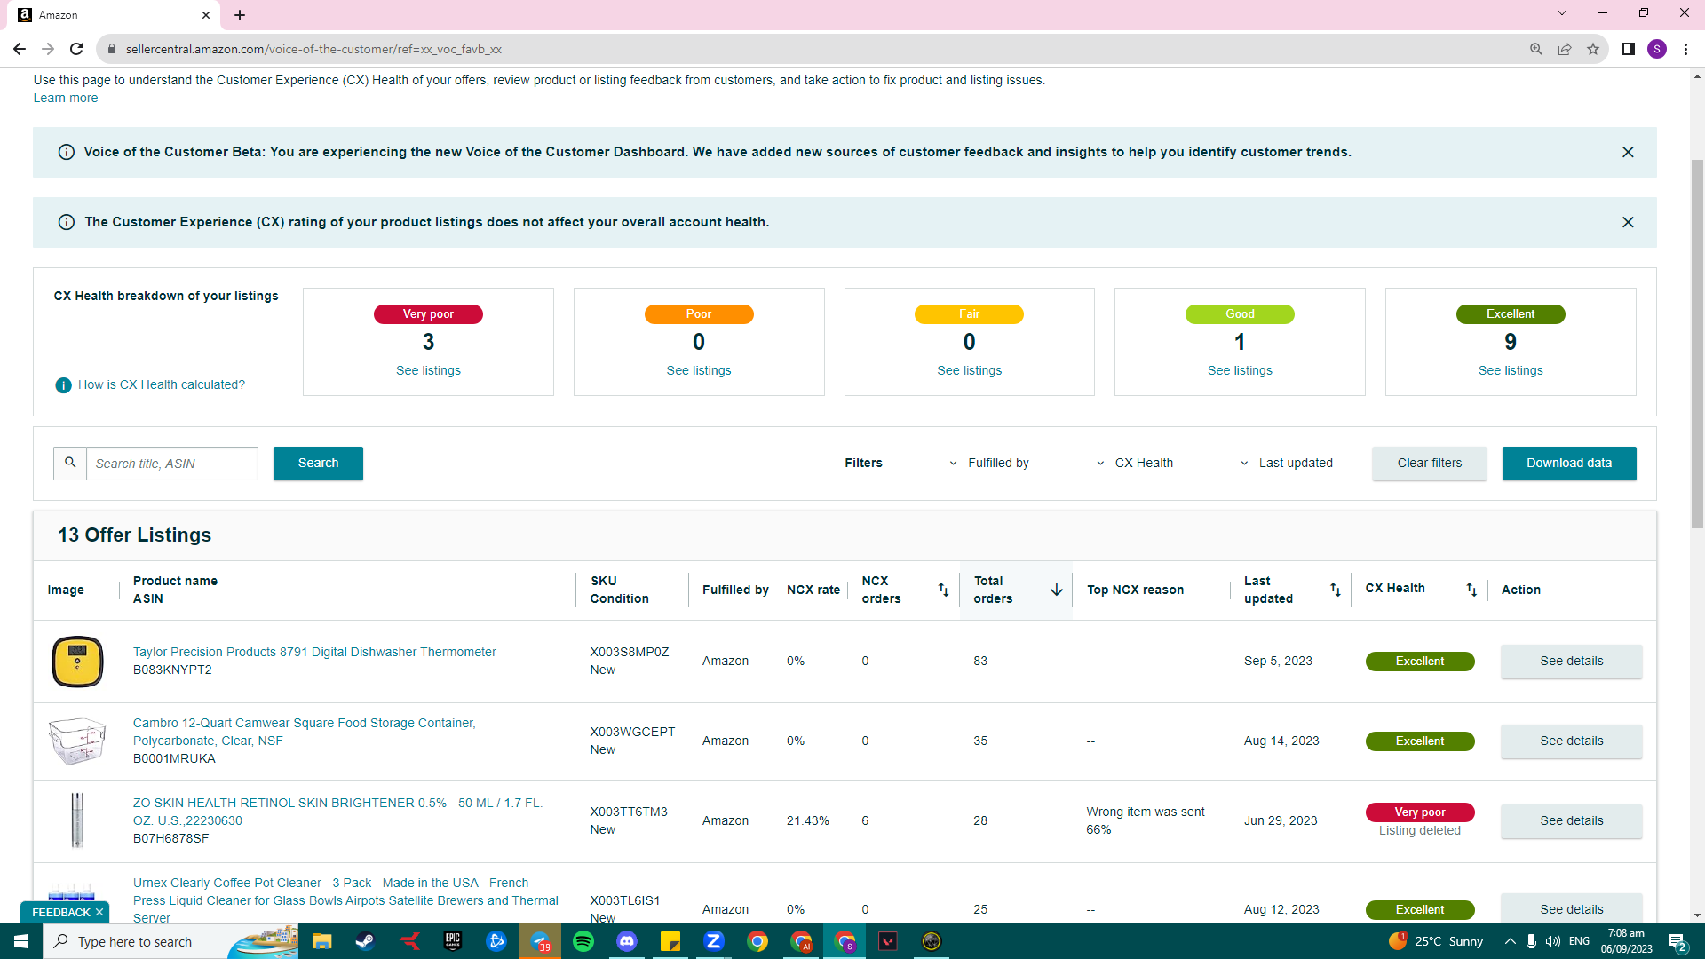The image size is (1705, 959).
Task: Click the Search button
Action: pyautogui.click(x=318, y=464)
